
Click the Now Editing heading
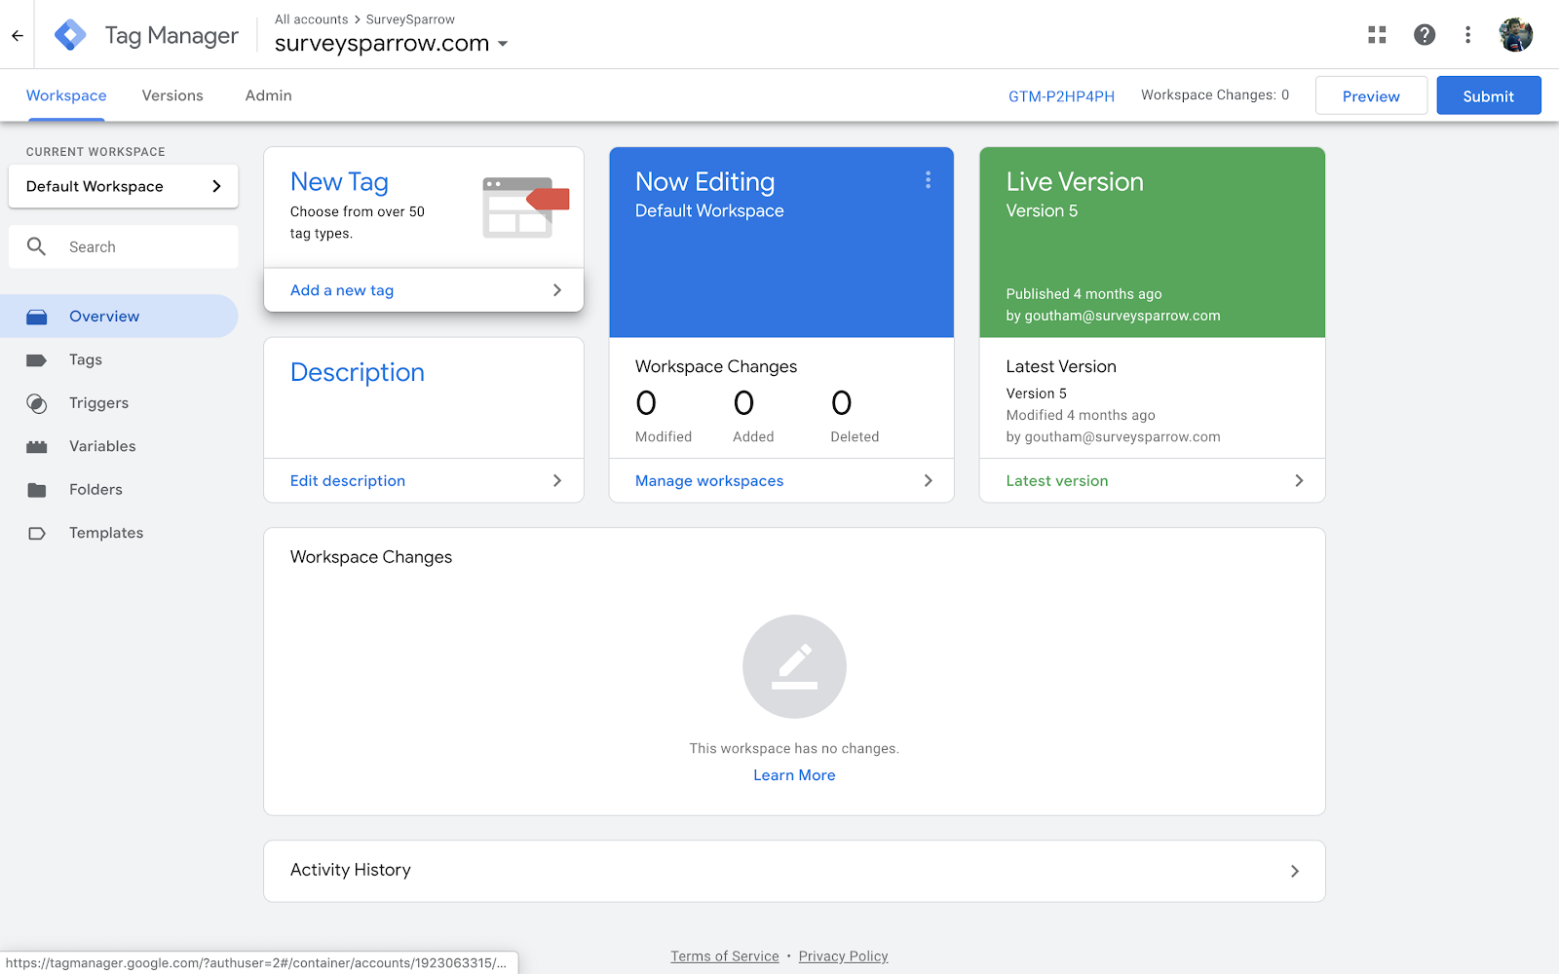pyautogui.click(x=705, y=182)
